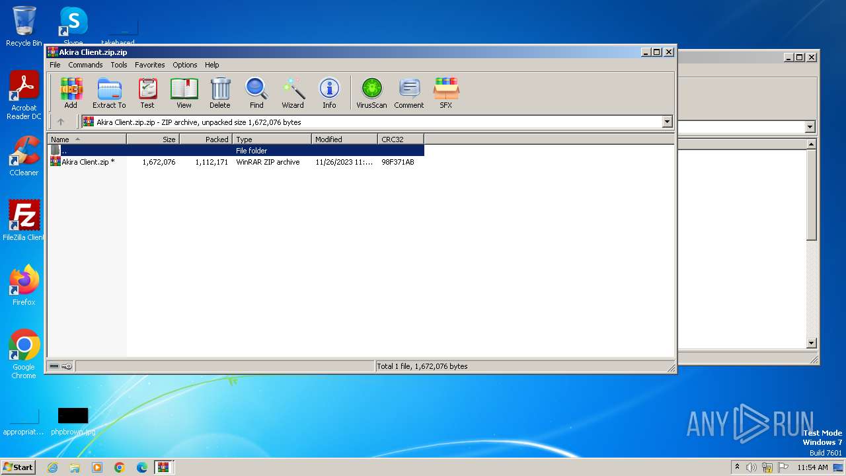This screenshot has height=476, width=846.
Task: Open the View file tool
Action: click(184, 93)
